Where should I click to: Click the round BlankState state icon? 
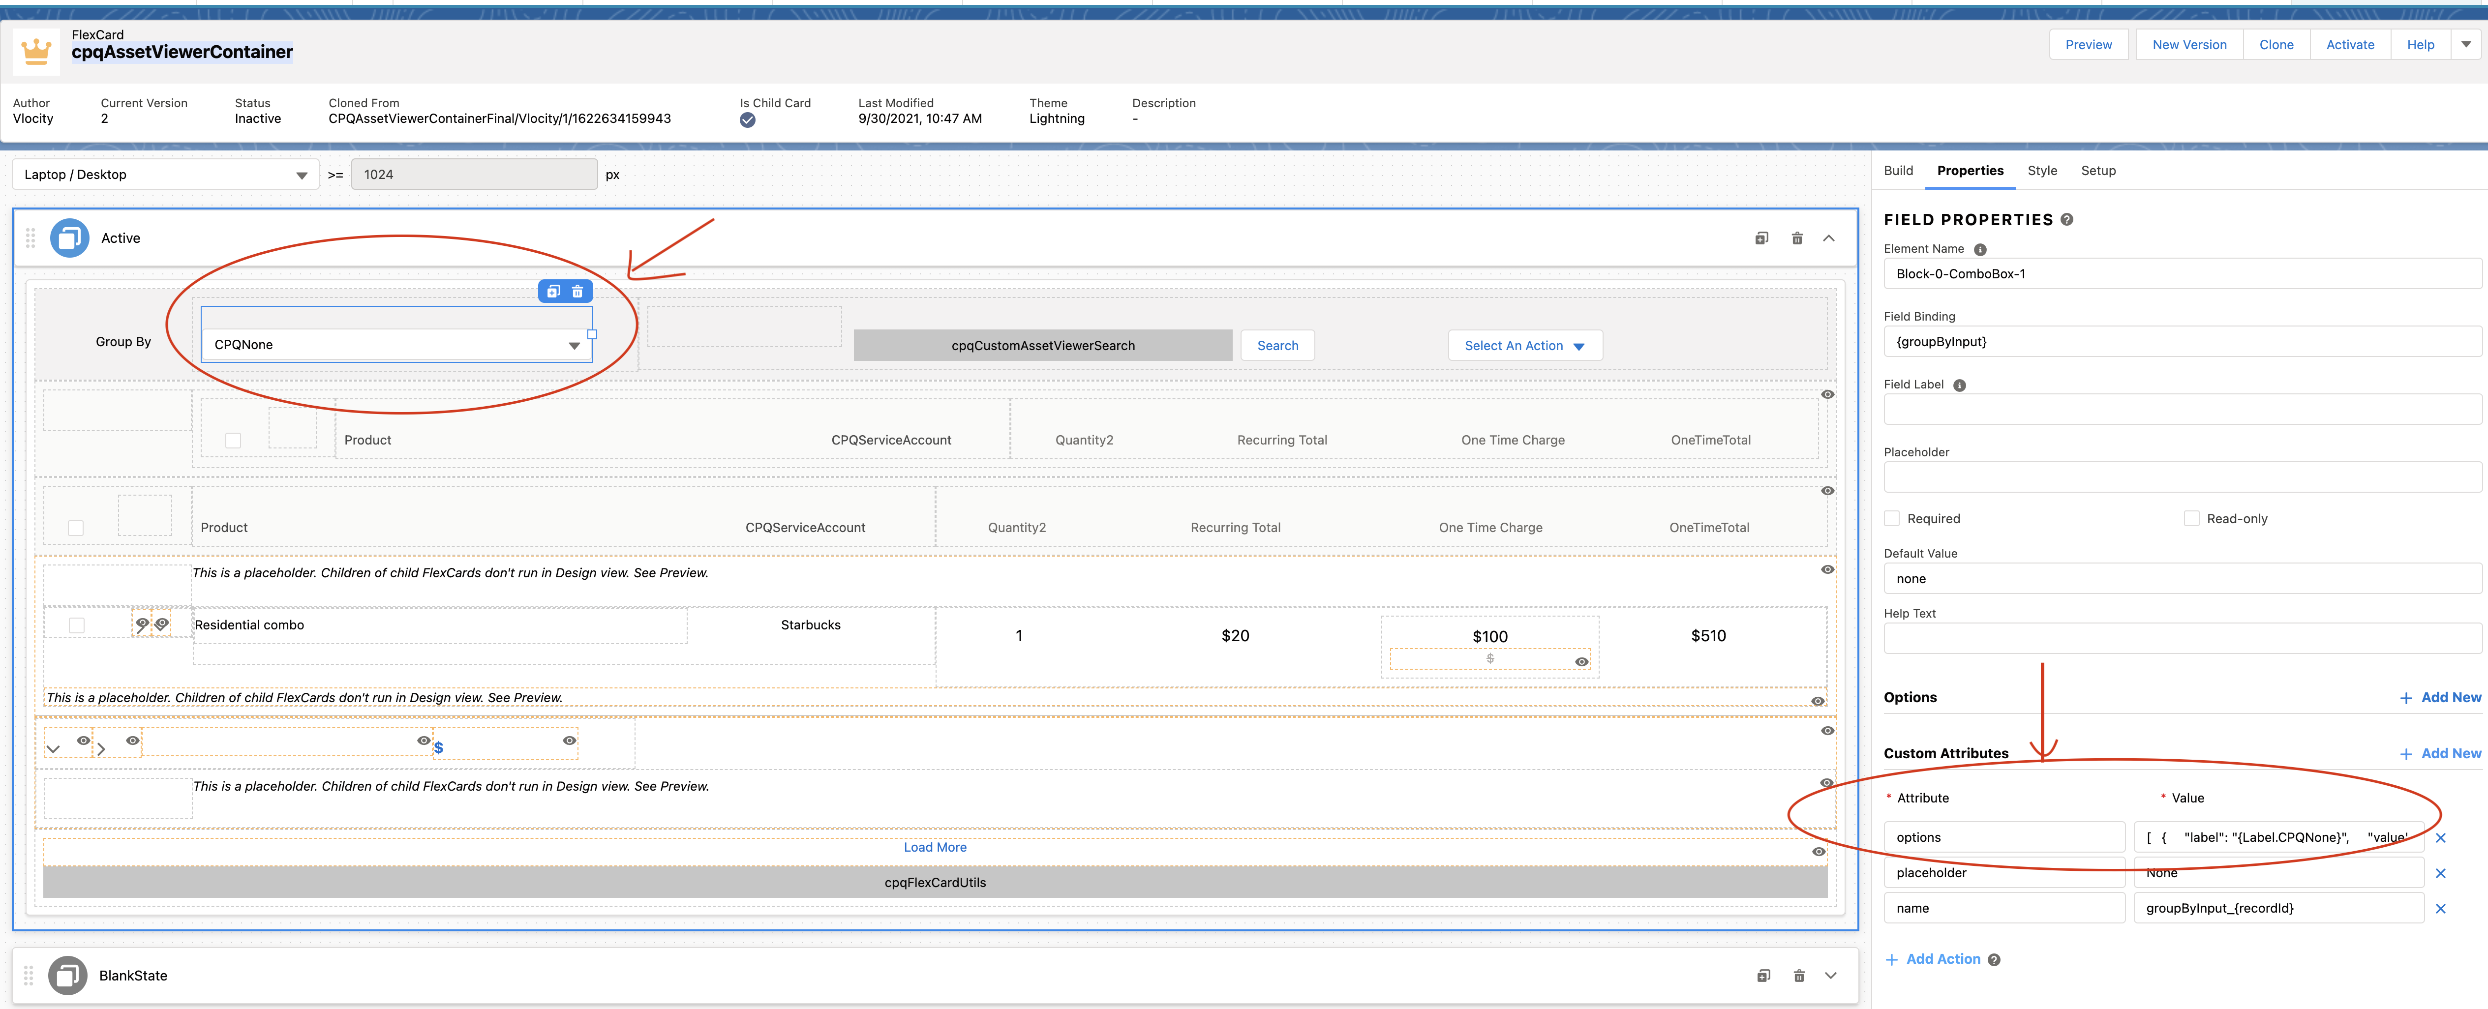pos(67,975)
